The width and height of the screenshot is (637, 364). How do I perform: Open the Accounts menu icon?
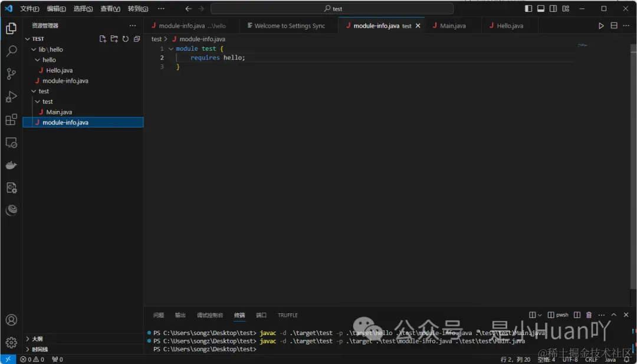coord(11,320)
